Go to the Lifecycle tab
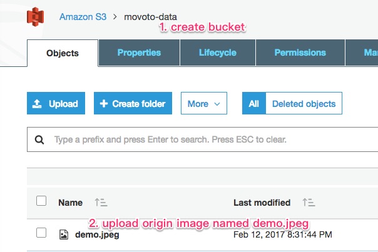Screen dimensions: 378x252 (x=218, y=53)
